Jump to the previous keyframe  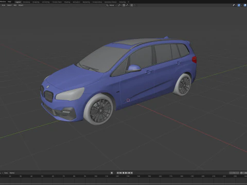pyautogui.click(x=120, y=173)
